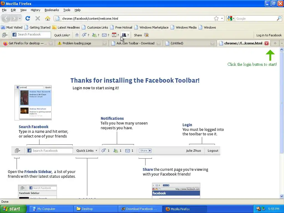Image resolution: width=284 pixels, height=213 pixels.
Task: Close the Problem loading page tab
Action: pos(105,43)
